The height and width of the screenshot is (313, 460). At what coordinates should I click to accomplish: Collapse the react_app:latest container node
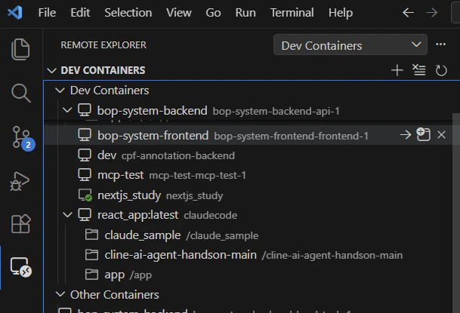point(67,215)
